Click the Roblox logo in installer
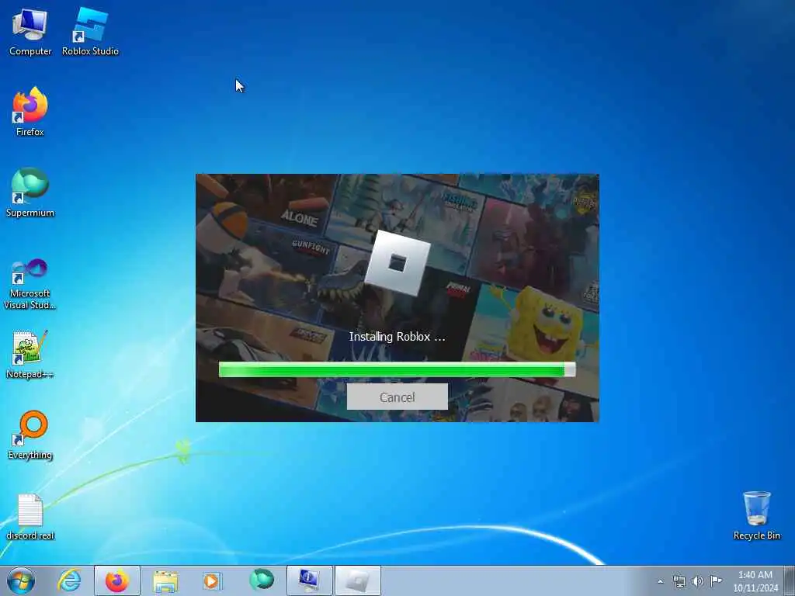The height and width of the screenshot is (596, 795). (x=397, y=262)
